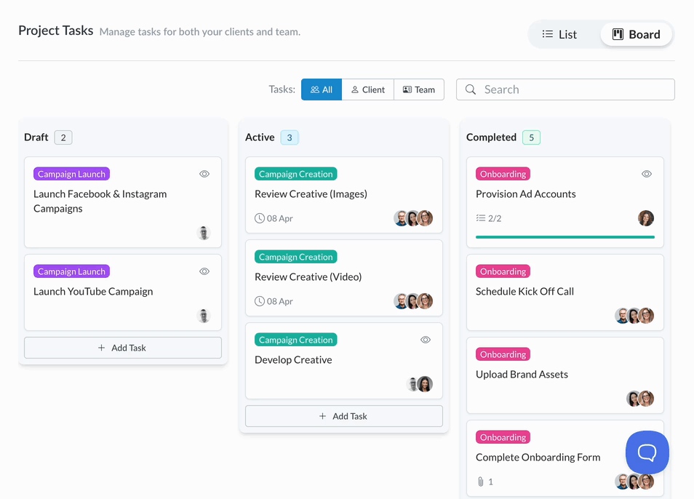Click the Provision Ad Accounts progress bar
The width and height of the screenshot is (694, 499).
(565, 237)
